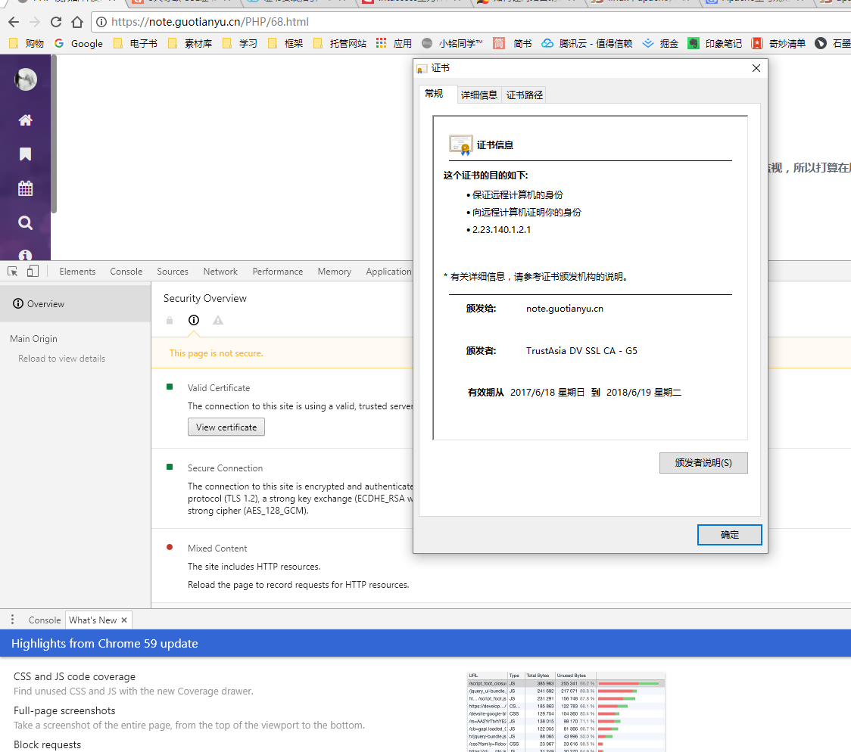Select the 证书路径 tab in certificate dialog
This screenshot has height=752, width=851.
tap(524, 95)
